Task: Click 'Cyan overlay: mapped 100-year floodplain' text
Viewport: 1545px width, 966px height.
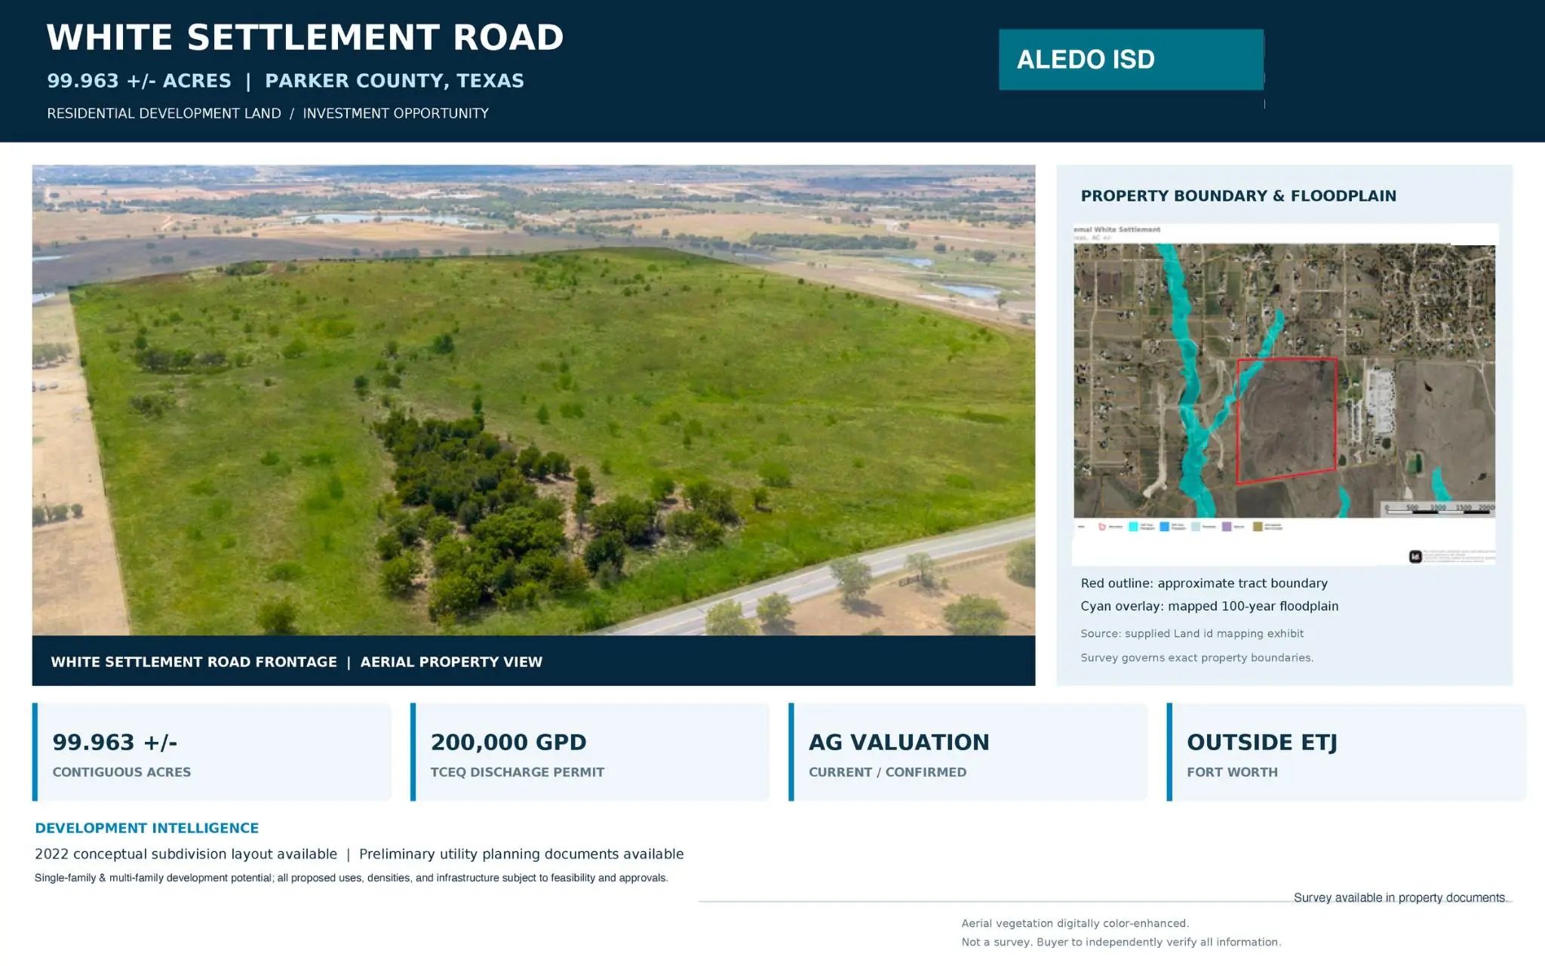Action: point(1209,606)
